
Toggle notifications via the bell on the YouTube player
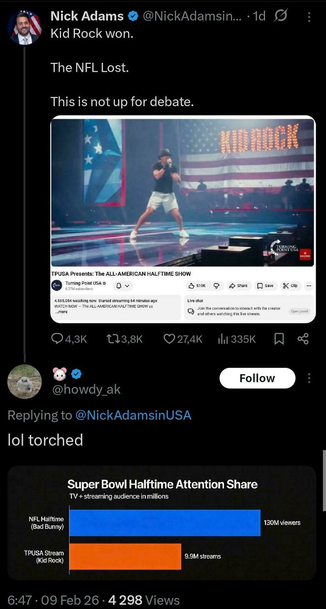(x=119, y=286)
